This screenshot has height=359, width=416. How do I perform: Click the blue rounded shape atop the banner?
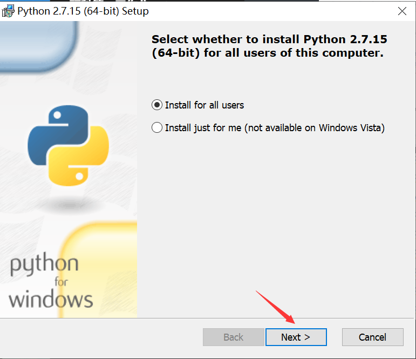(38, 38)
